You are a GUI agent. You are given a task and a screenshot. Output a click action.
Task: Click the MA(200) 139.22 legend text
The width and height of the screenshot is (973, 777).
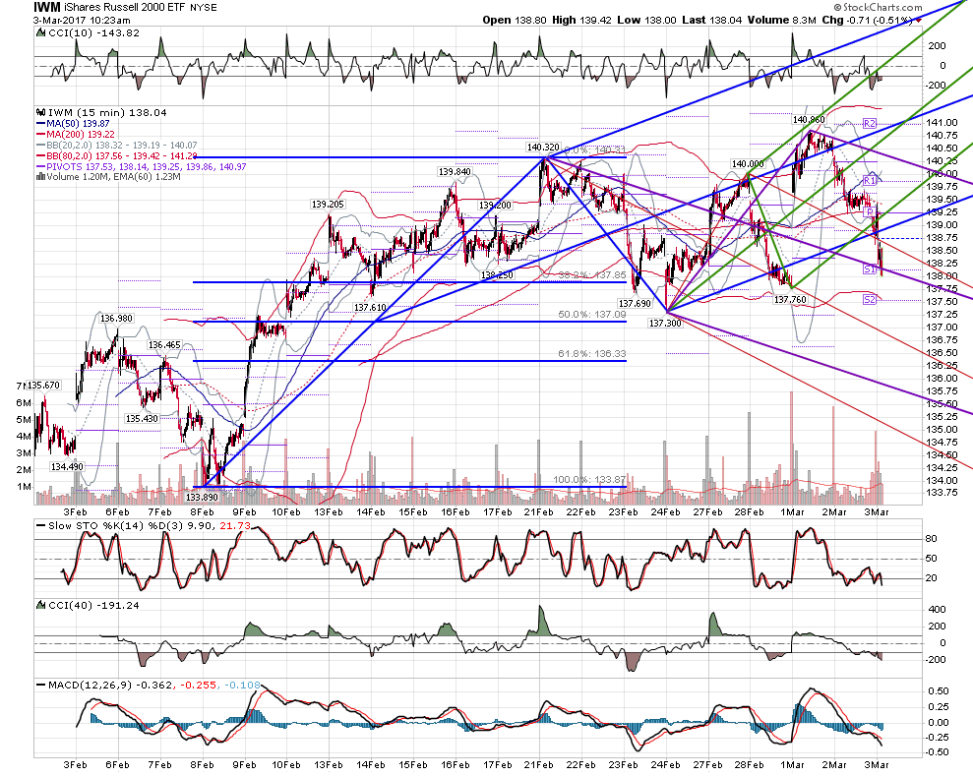81,134
